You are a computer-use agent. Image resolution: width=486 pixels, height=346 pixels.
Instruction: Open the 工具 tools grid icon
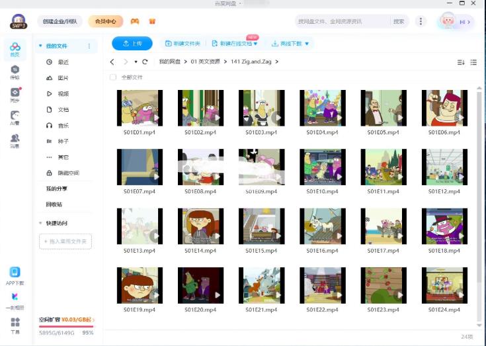15,322
